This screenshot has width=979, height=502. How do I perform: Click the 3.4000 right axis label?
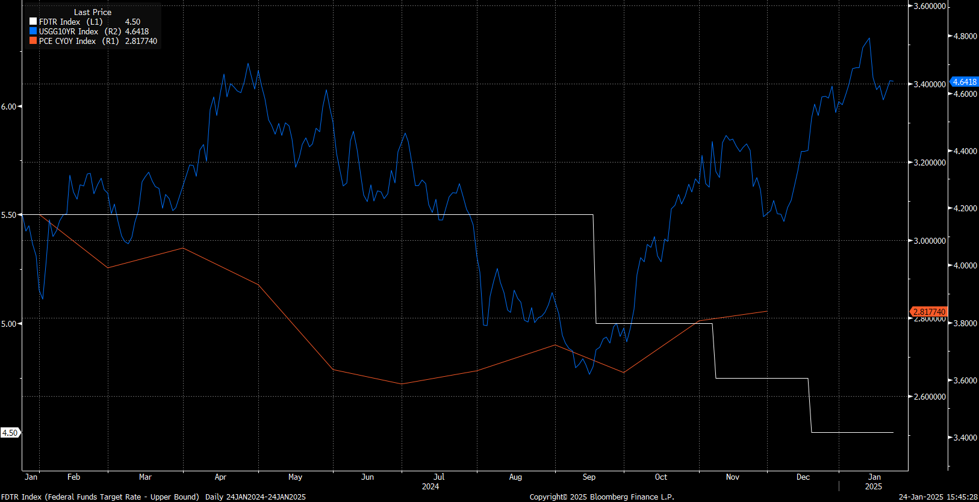pyautogui.click(x=965, y=438)
